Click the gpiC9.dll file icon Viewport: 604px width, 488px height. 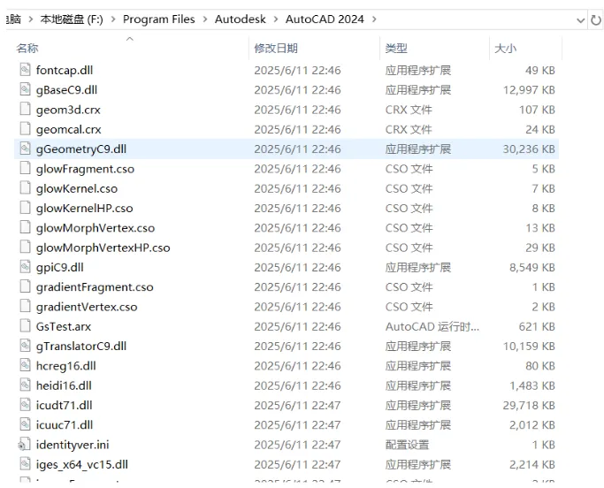point(25,267)
